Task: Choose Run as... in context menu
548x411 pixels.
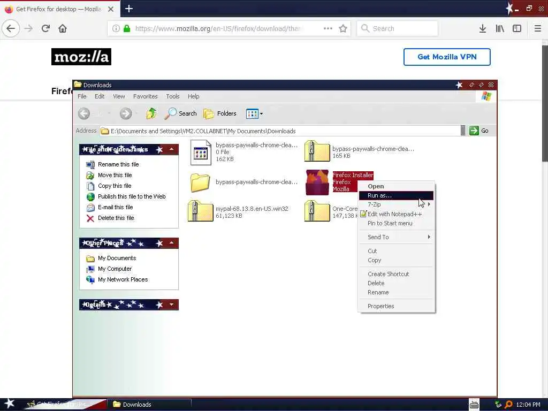Action: [397, 195]
